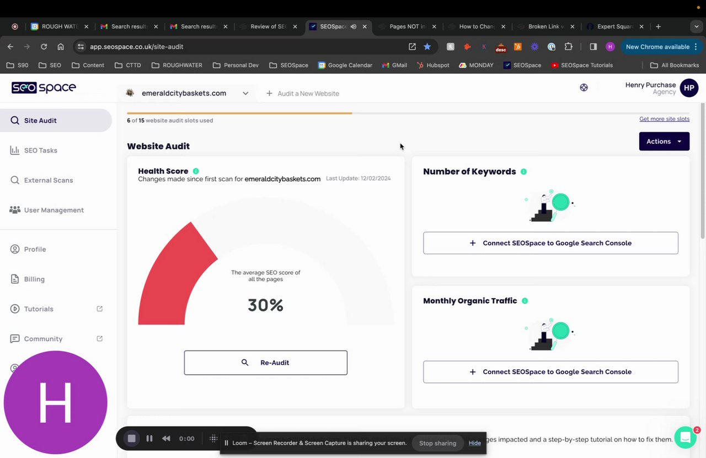Switch to the Broken Link tab
The image size is (706, 458).
click(546, 26)
